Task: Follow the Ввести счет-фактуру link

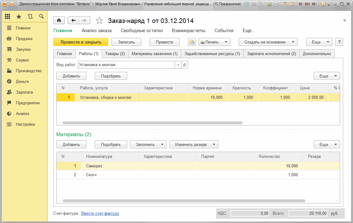Action: pyautogui.click(x=100, y=213)
